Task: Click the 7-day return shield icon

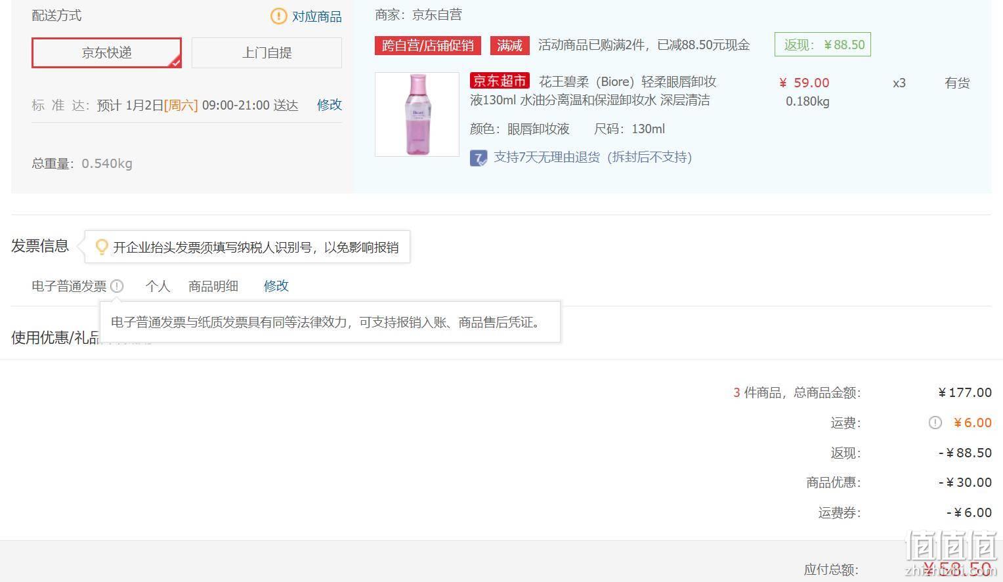Action: pos(479,158)
